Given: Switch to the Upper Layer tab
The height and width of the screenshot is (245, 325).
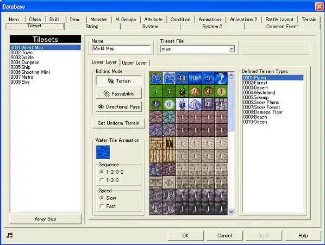Looking at the screenshot, I should [x=134, y=63].
